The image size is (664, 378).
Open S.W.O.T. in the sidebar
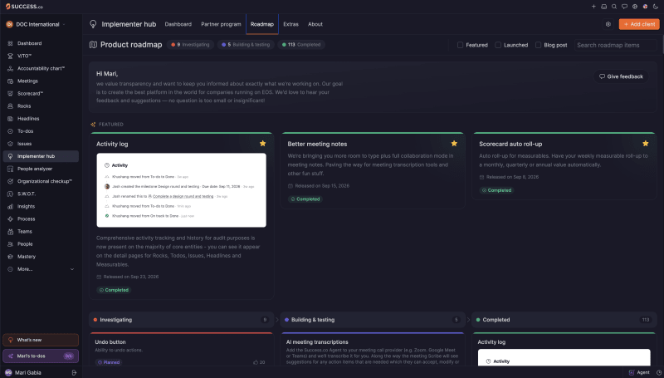pos(41,194)
